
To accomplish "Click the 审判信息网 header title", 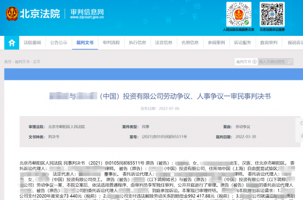I will click(87, 12).
